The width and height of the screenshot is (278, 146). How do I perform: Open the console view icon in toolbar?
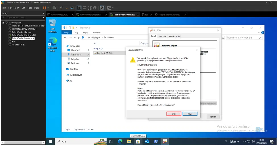coord(102,8)
